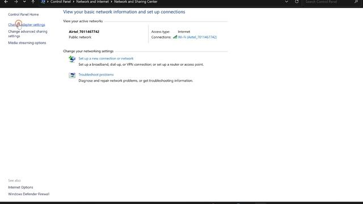Expand the address bar history dropdown

286,2
